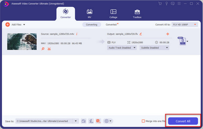Image resolution: width=203 pixels, height=129 pixels.
Task: Click the source 1920x1080 resolution text
Action: (x=53, y=43)
